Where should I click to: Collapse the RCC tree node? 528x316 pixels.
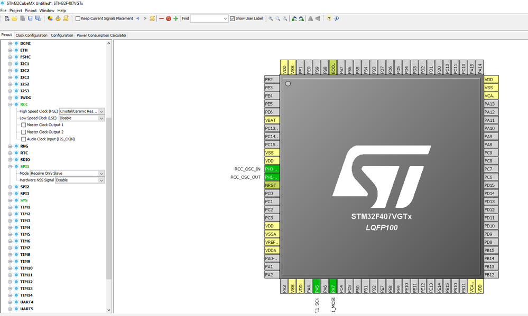coord(10,104)
